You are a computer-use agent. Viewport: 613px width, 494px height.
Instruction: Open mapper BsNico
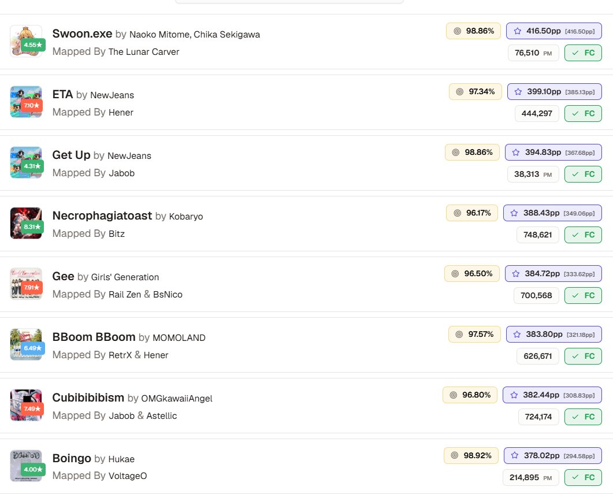pos(168,294)
